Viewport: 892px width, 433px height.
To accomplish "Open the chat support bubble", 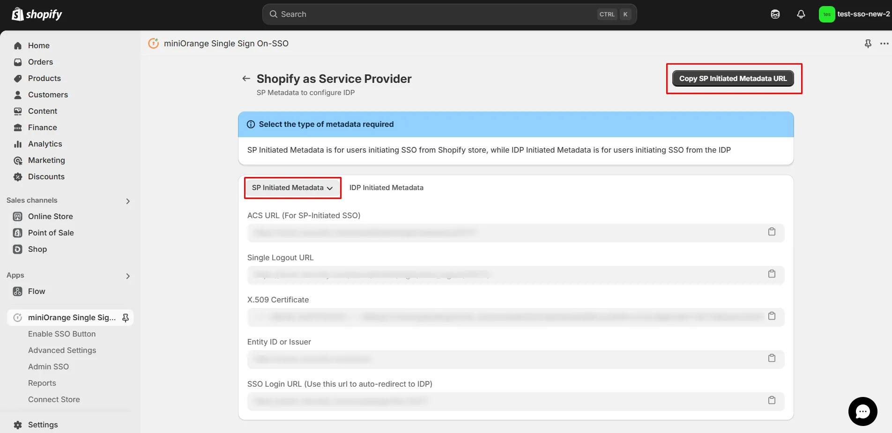I will pos(862,411).
